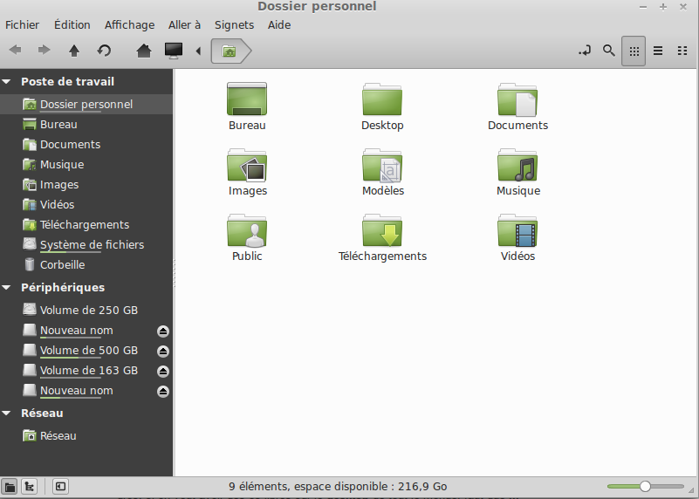Select the Vidéos folder in main pane
699x499 pixels.
click(517, 237)
